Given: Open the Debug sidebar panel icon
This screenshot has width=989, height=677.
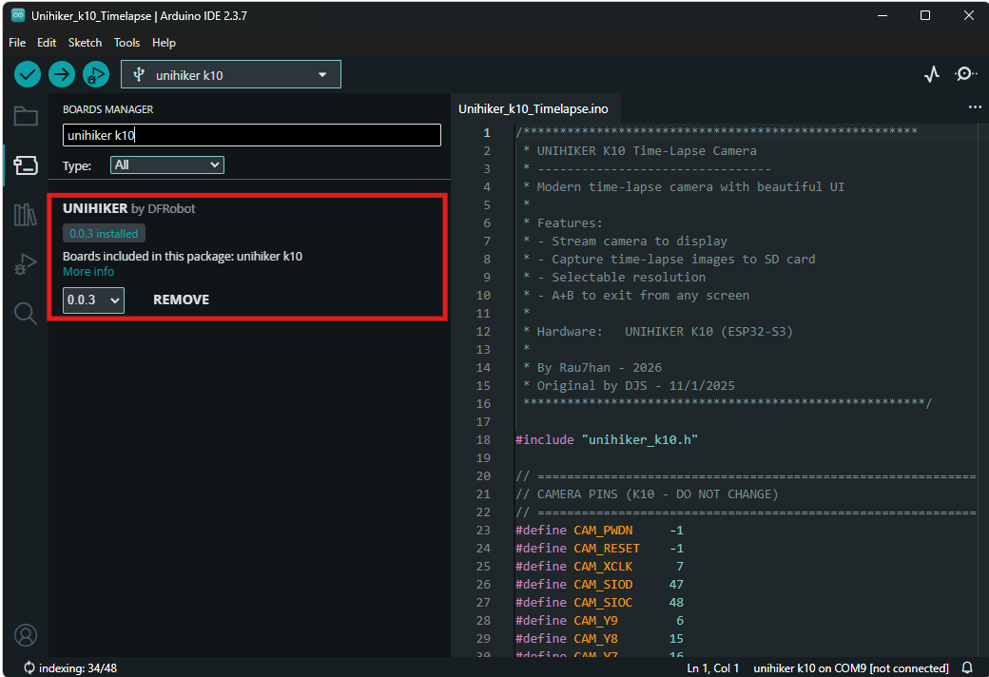Looking at the screenshot, I should click(x=26, y=263).
